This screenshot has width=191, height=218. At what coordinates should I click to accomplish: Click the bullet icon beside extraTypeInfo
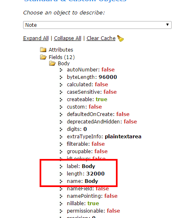pyautogui.click(x=61, y=137)
